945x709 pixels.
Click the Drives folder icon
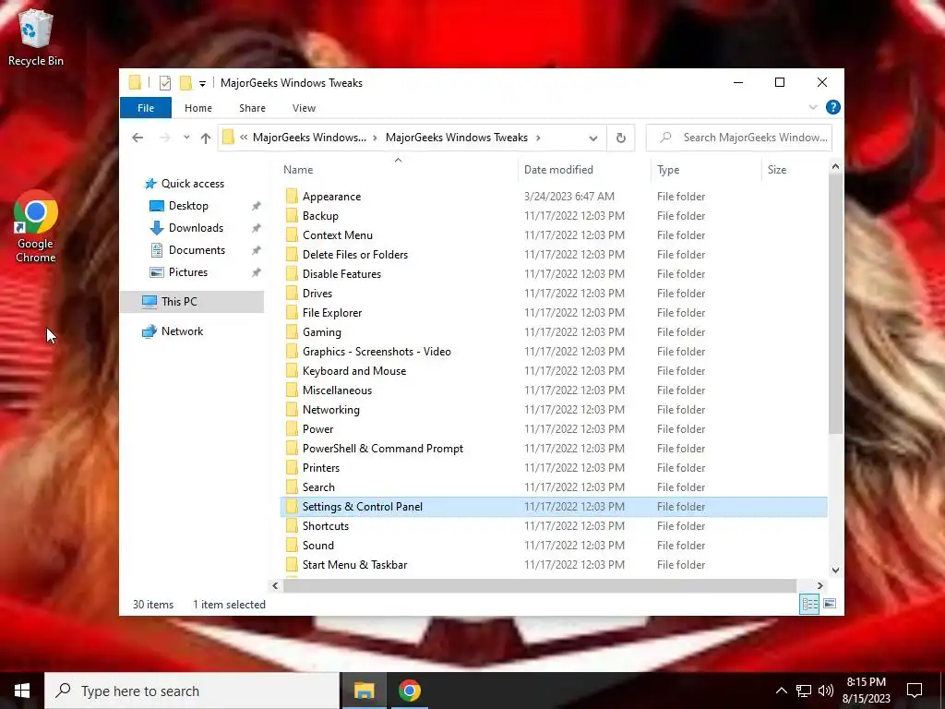292,293
